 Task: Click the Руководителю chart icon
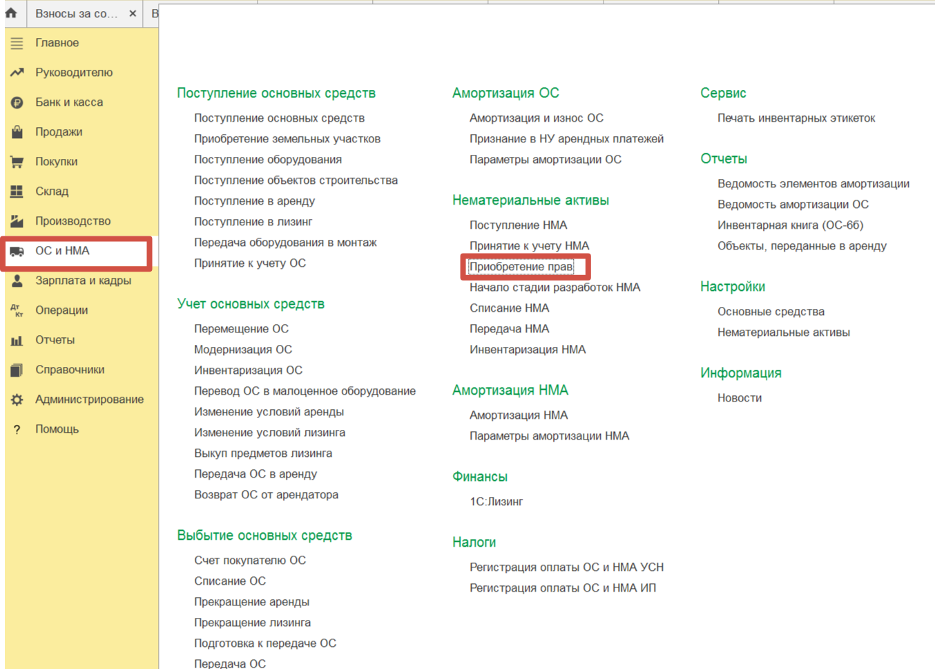17,73
